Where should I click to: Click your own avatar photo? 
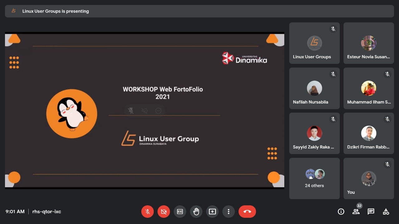pyautogui.click(x=369, y=179)
